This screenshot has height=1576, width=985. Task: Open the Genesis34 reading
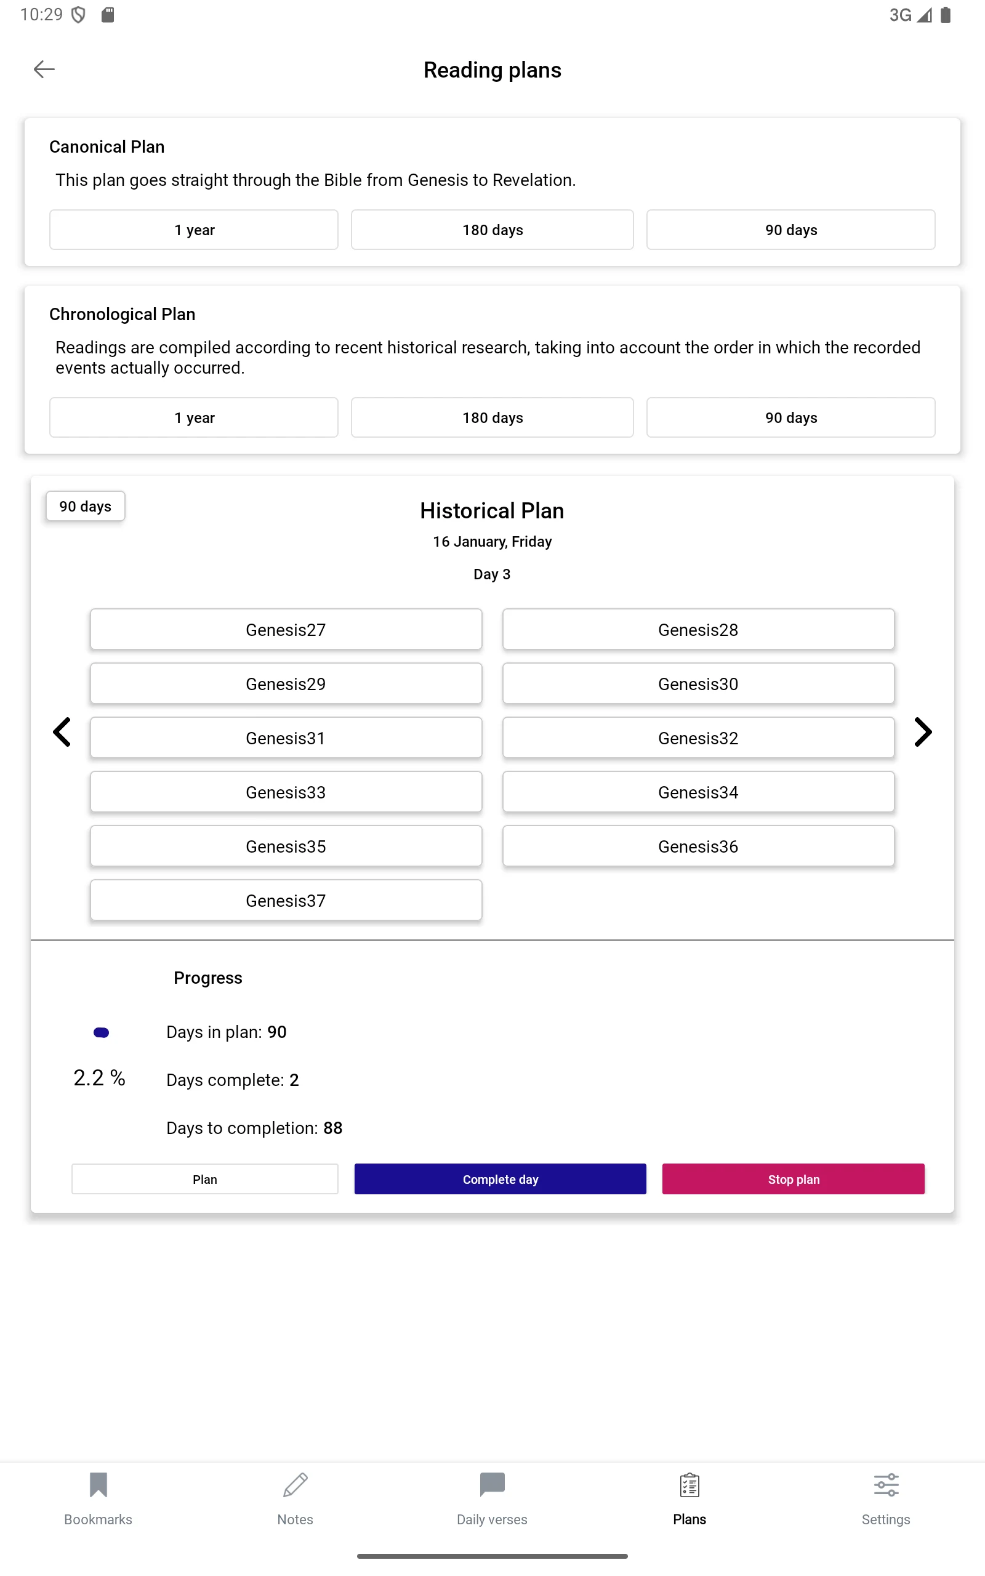pos(698,792)
